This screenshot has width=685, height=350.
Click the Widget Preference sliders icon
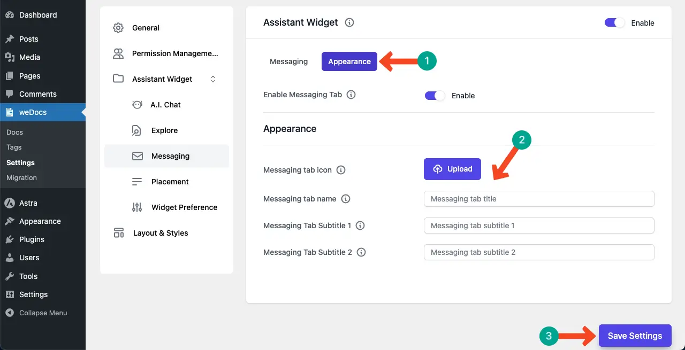point(137,207)
